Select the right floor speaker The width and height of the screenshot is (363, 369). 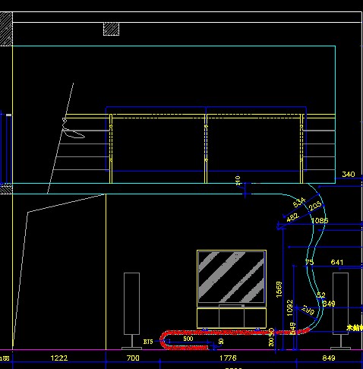pos(340,311)
